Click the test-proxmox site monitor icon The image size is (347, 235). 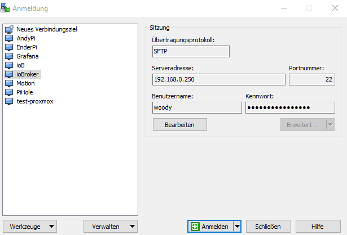tap(9, 101)
